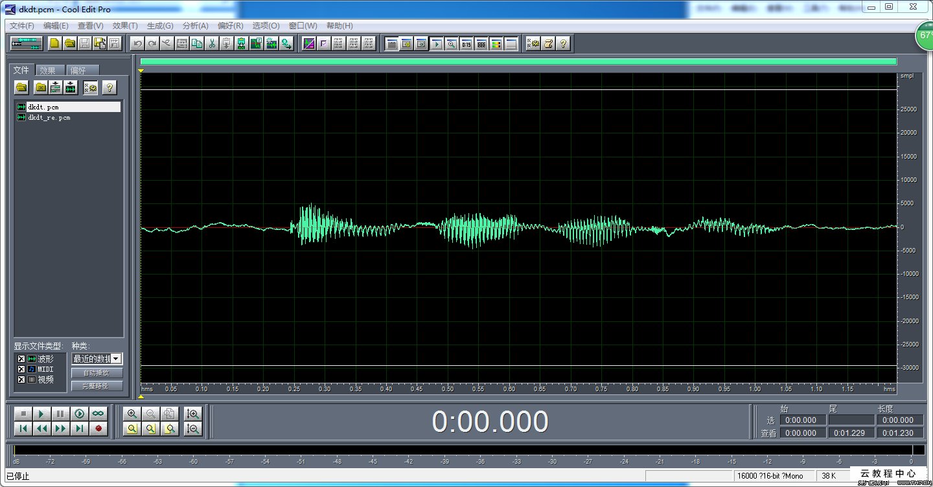This screenshot has width=933, height=487.
Task: Open the spectral view toolbar icon
Action: (496, 44)
